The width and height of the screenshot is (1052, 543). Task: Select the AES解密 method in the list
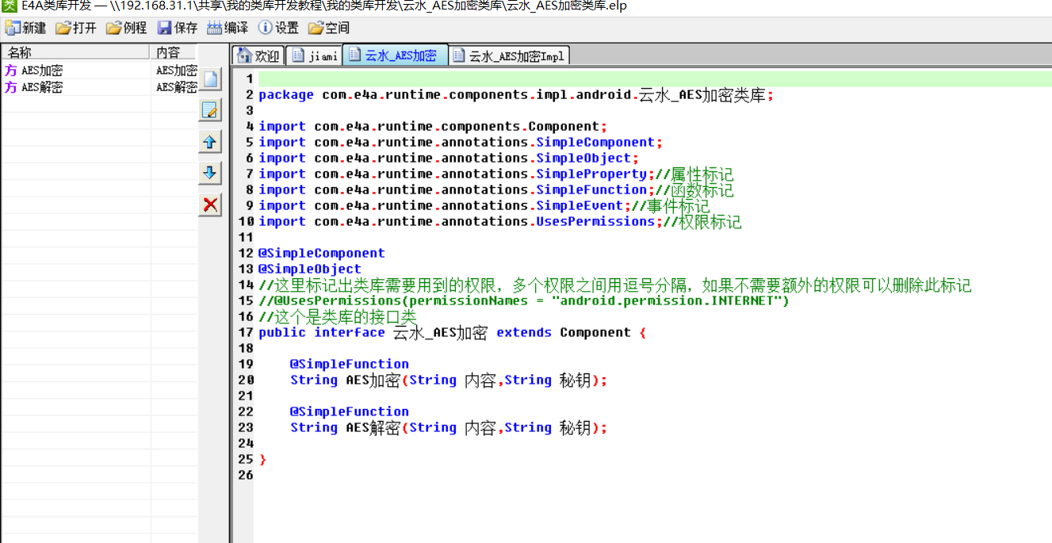tap(42, 87)
